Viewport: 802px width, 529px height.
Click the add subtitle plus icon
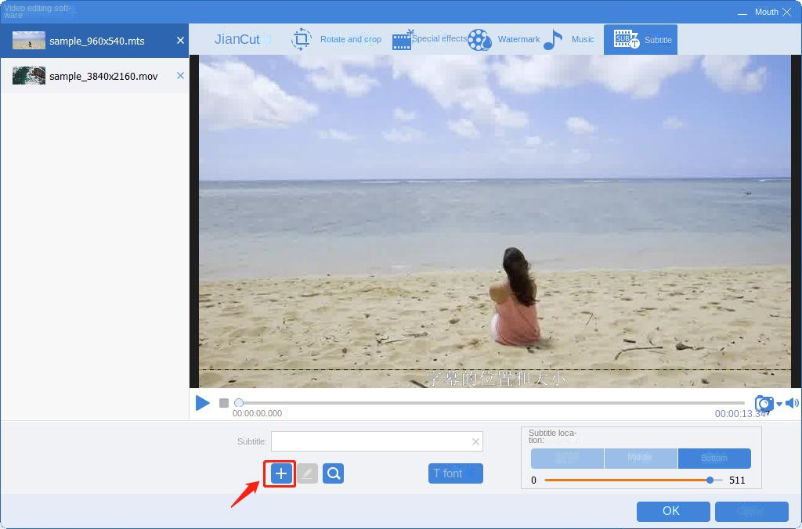(x=280, y=473)
